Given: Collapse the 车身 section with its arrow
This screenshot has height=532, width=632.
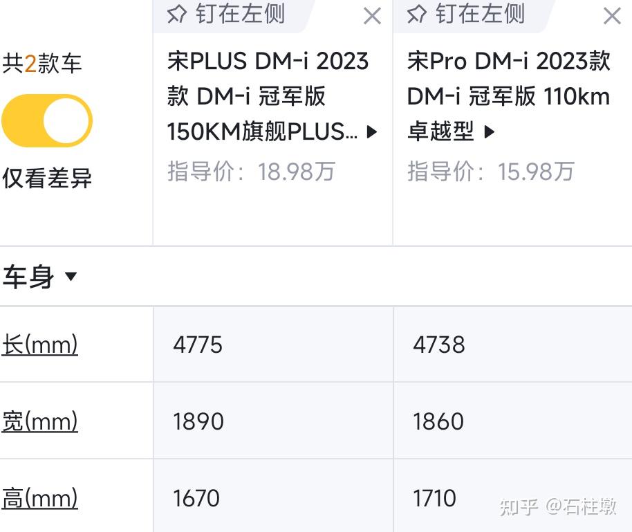Looking at the screenshot, I should point(72,277).
